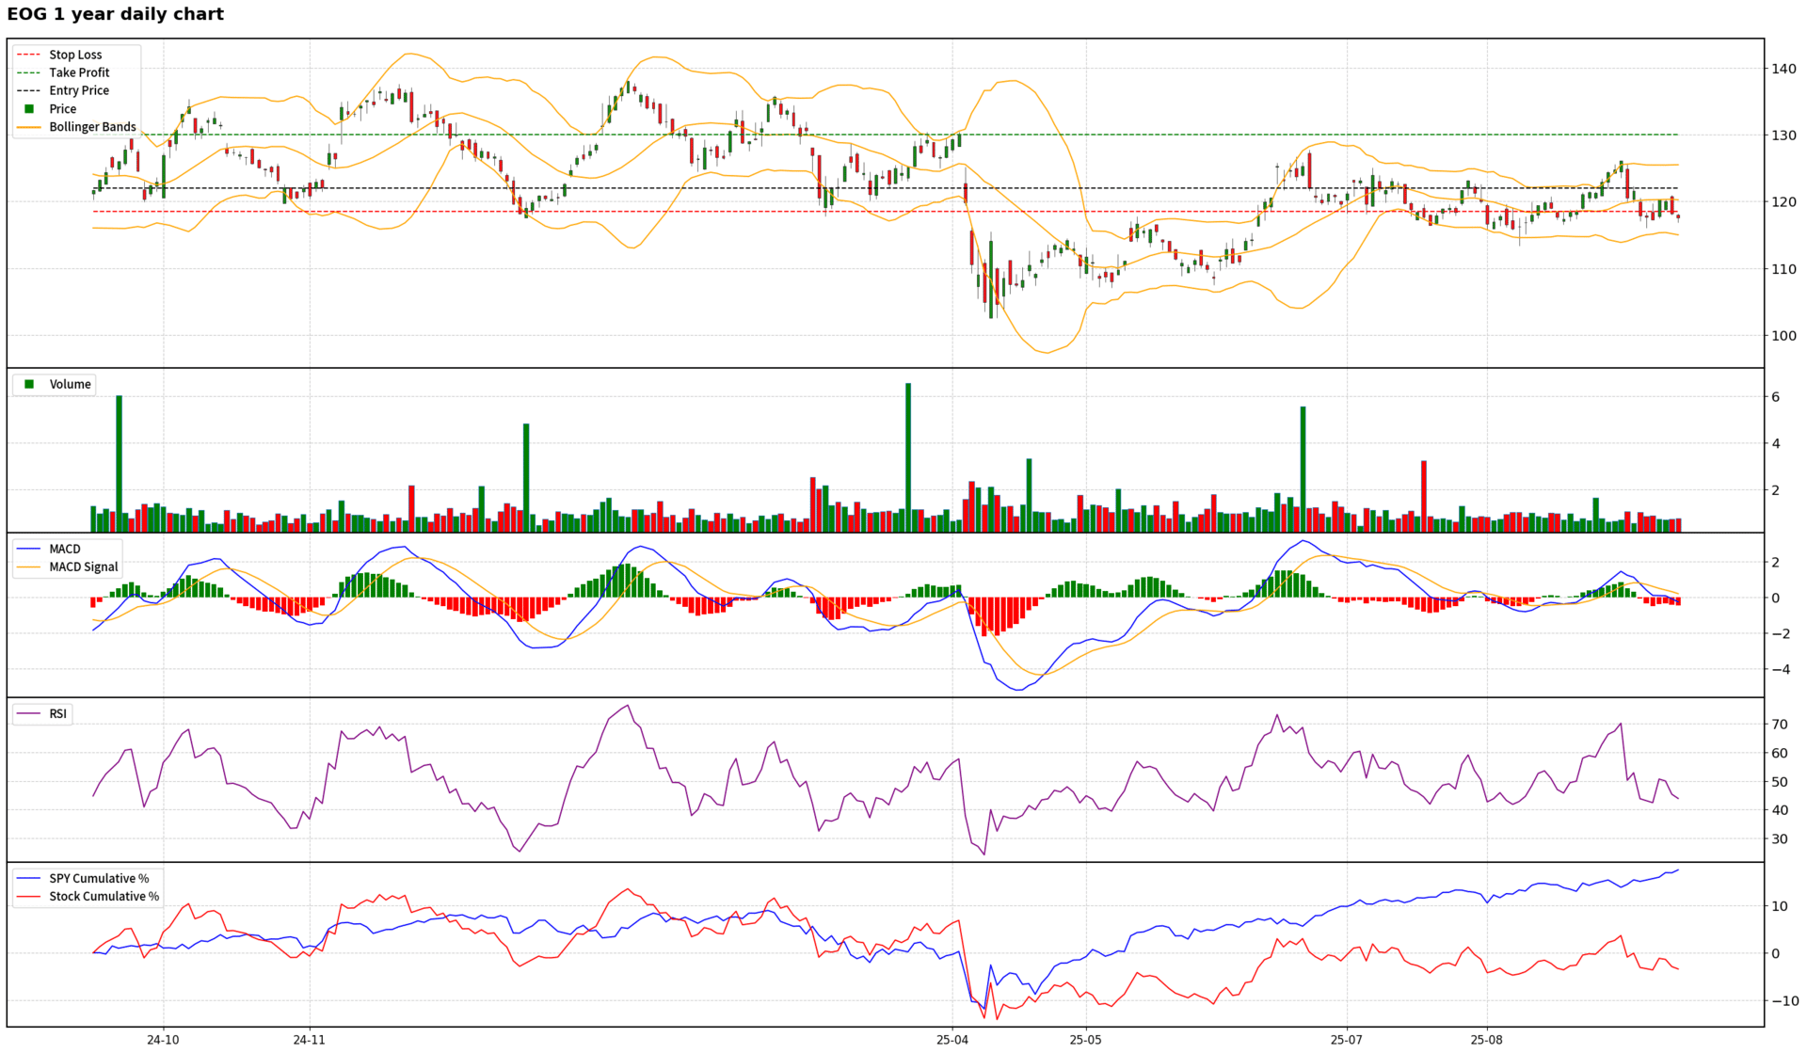Viewport: 1807px width, 1053px height.
Task: Click the 24-10 date axis label
Action: (x=163, y=1040)
